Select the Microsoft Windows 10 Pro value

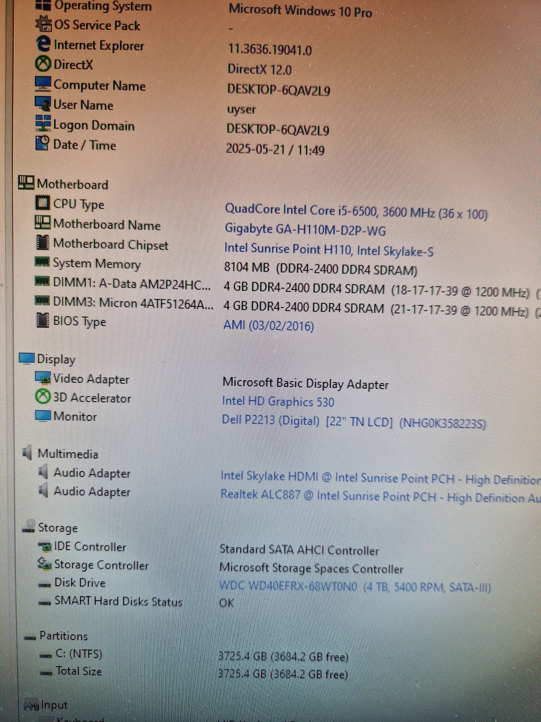[x=300, y=10]
